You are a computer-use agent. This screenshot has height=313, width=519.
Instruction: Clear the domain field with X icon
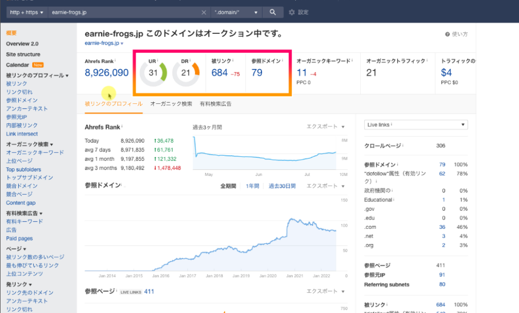click(x=204, y=12)
